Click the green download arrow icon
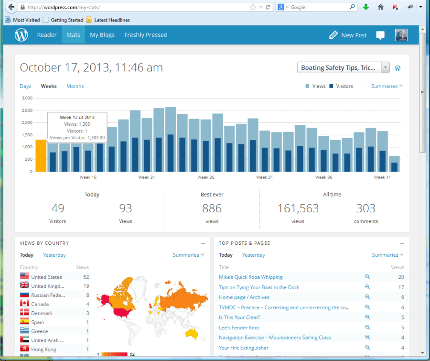This screenshot has width=430, height=361. [366, 7]
